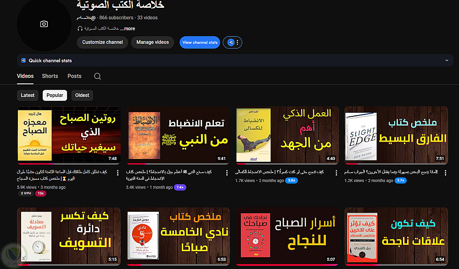Viewport: 459px width, 269px height.
Task: Click title of 5.9K views video
Action: [62, 175]
